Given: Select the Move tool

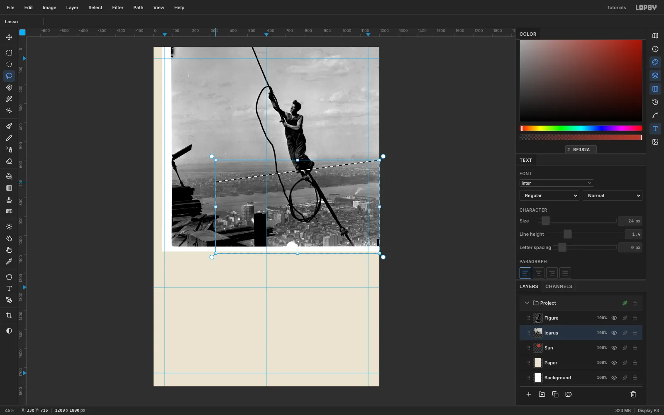Looking at the screenshot, I should (x=9, y=37).
